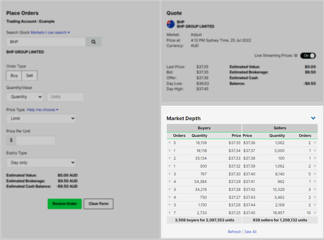Expand buyer row at price $37.34
324x240 pixels.
[170, 151]
